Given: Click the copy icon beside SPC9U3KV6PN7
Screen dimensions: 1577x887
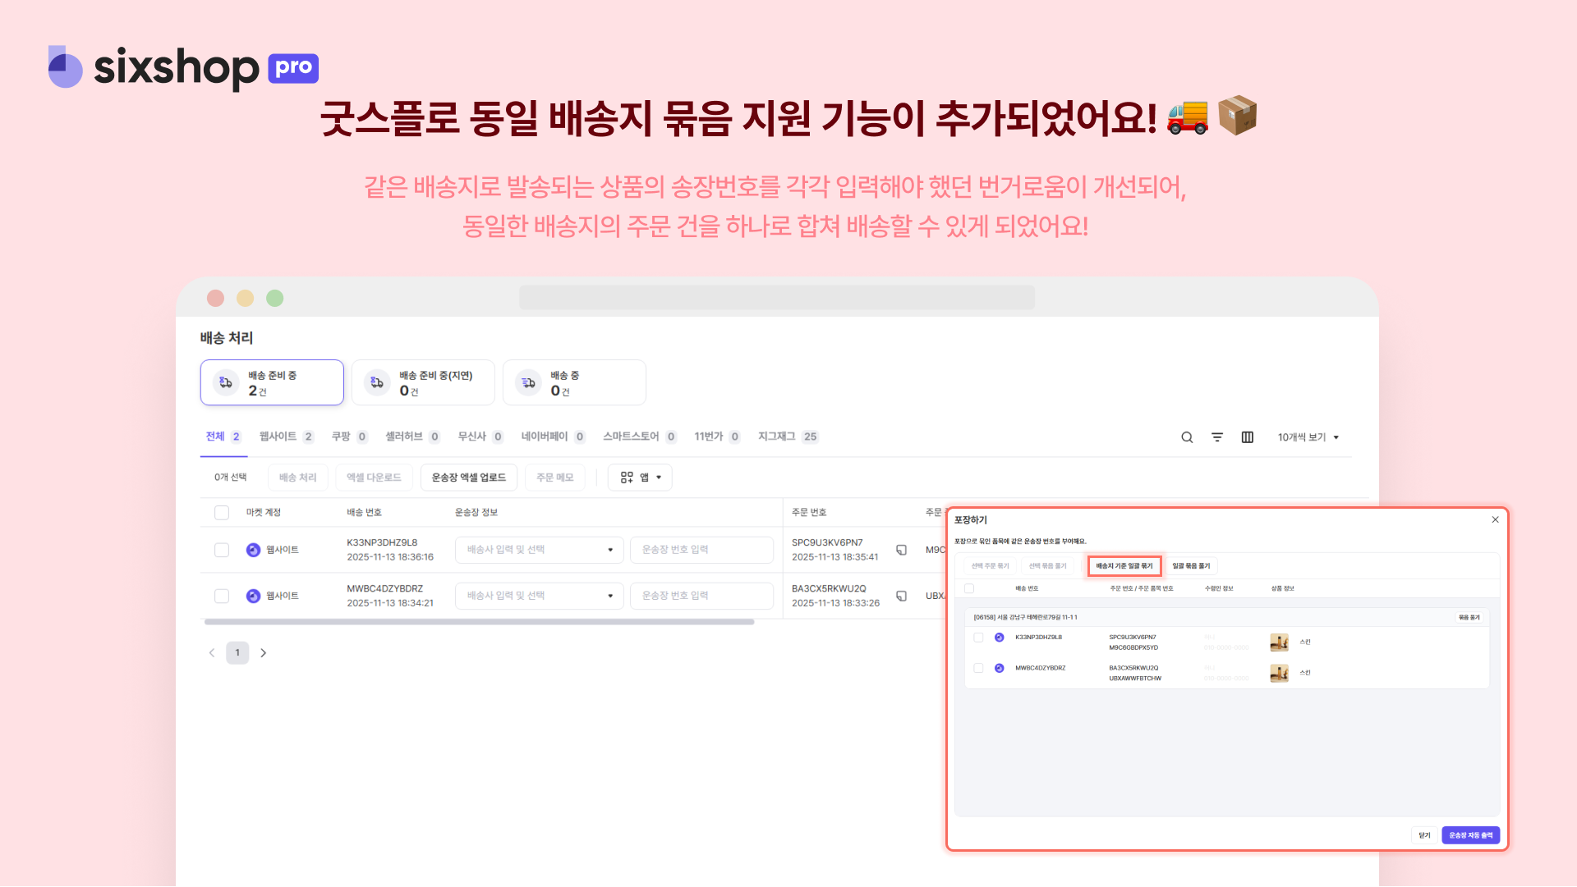Looking at the screenshot, I should [901, 550].
